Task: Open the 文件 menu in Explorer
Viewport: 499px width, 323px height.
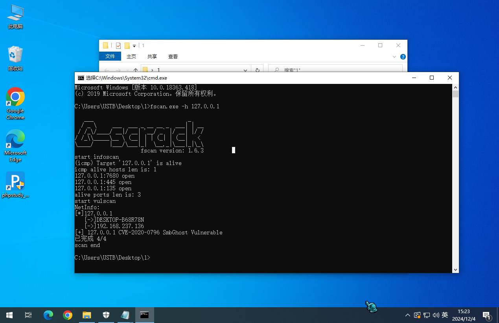Action: [110, 56]
